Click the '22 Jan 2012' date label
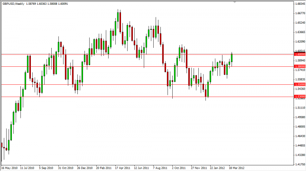 coord(217,168)
